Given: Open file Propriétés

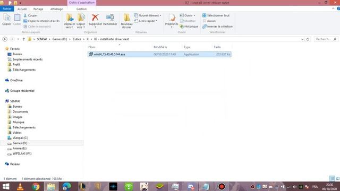Looking at the screenshot, I should pyautogui.click(x=172, y=21).
